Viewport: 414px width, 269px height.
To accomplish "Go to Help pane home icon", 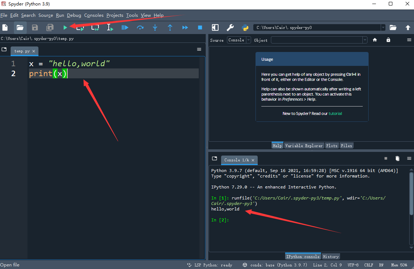I will pos(375,40).
